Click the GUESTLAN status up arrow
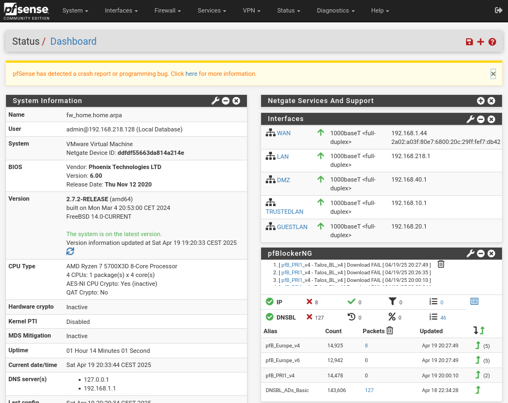This screenshot has height=403, width=508. click(320, 226)
